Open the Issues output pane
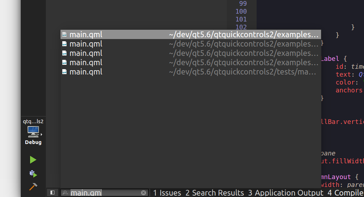 pyautogui.click(x=167, y=193)
